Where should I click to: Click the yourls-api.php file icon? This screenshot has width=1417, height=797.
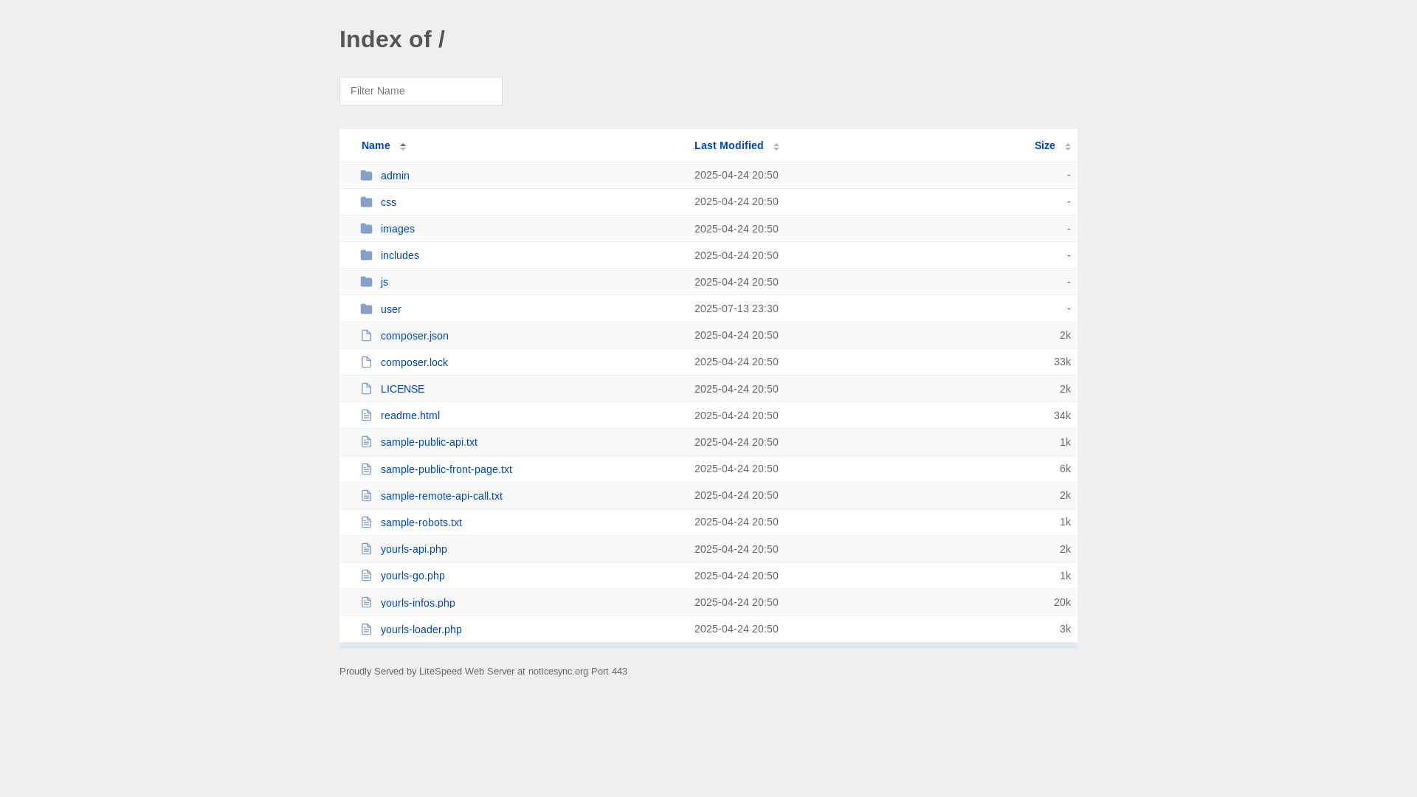[366, 549]
